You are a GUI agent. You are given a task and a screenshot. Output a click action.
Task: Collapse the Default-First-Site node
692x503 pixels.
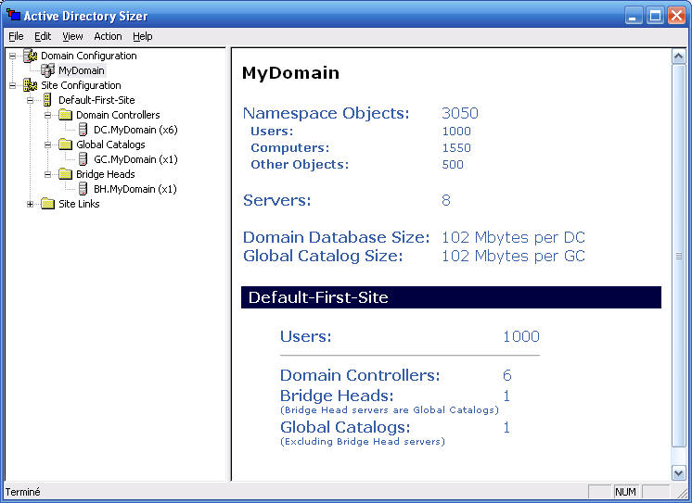tap(31, 100)
